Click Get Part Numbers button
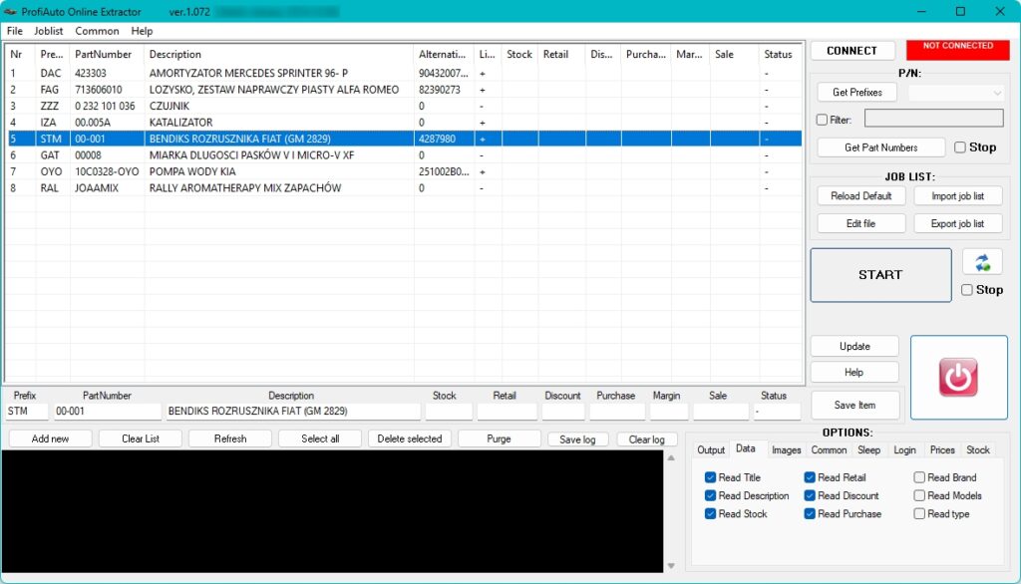The image size is (1021, 584). click(881, 147)
